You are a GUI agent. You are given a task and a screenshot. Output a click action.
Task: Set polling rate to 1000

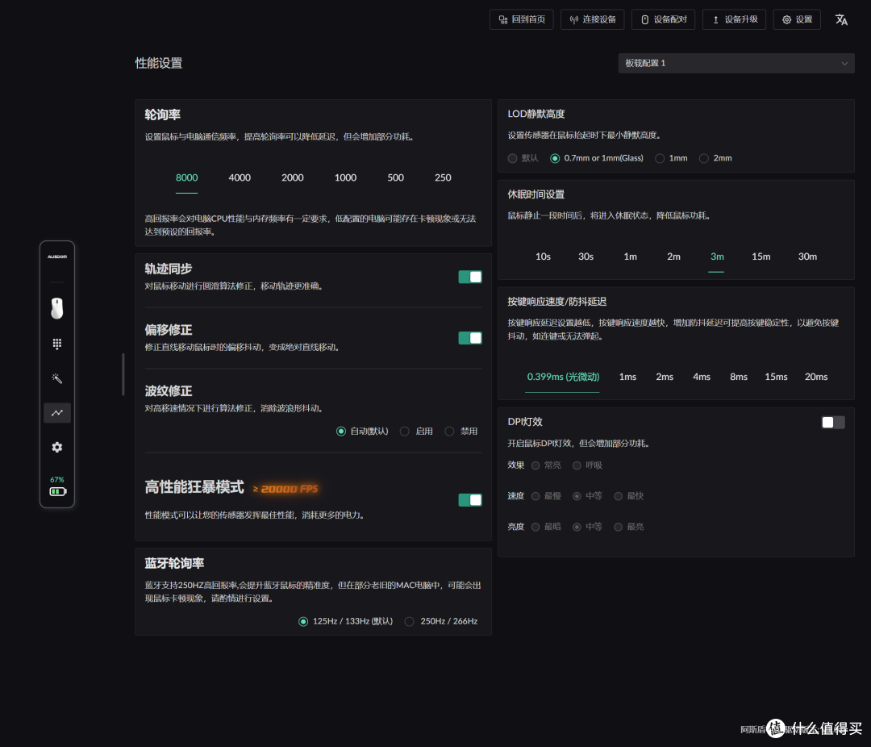(345, 177)
